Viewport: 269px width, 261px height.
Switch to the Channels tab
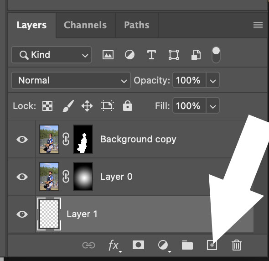[x=85, y=25]
